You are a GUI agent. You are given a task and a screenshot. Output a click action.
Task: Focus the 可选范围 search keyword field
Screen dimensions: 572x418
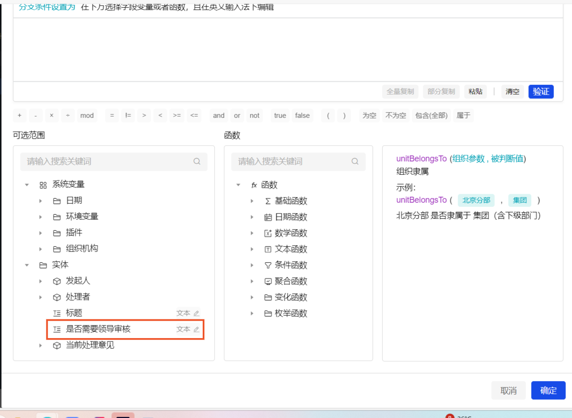(108, 162)
